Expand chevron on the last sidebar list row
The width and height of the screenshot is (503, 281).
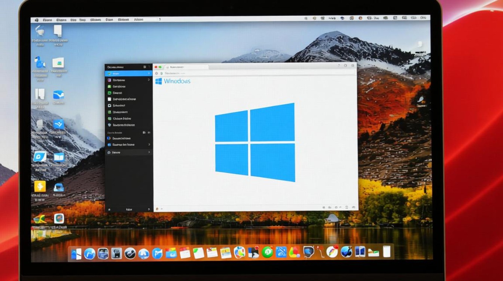(149, 152)
